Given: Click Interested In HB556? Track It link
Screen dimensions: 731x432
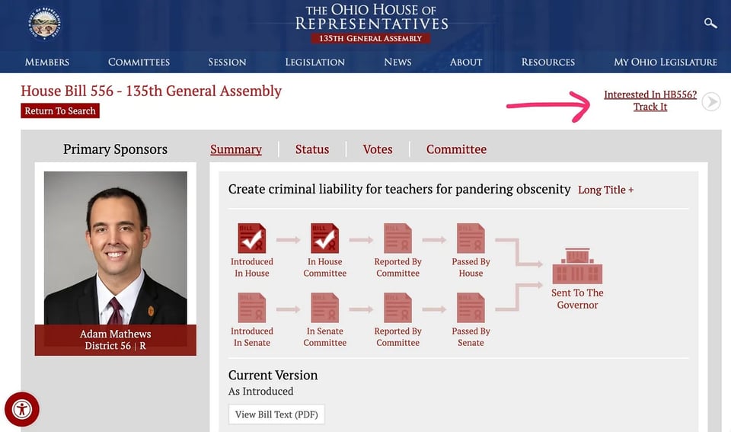Looking at the screenshot, I should point(650,101).
